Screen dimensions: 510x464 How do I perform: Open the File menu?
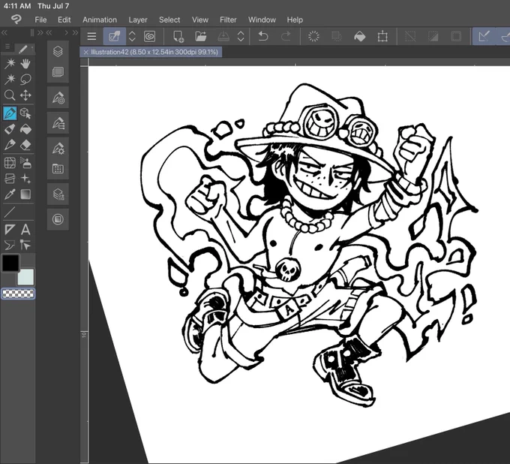pyautogui.click(x=40, y=20)
